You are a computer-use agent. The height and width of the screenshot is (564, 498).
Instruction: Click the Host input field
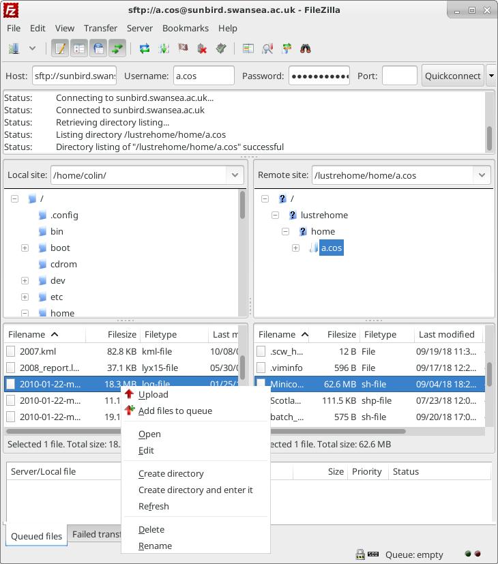pos(74,76)
